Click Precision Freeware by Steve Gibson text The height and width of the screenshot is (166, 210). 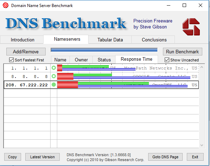153,24
